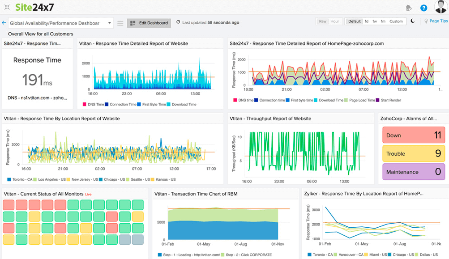Open the blue help question mark icon
The width and height of the screenshot is (449, 259).
[x=423, y=8]
